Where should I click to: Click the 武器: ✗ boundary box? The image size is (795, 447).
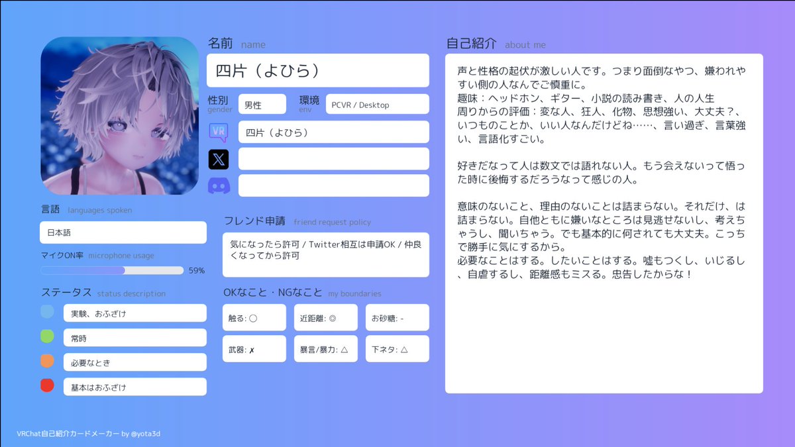(254, 348)
